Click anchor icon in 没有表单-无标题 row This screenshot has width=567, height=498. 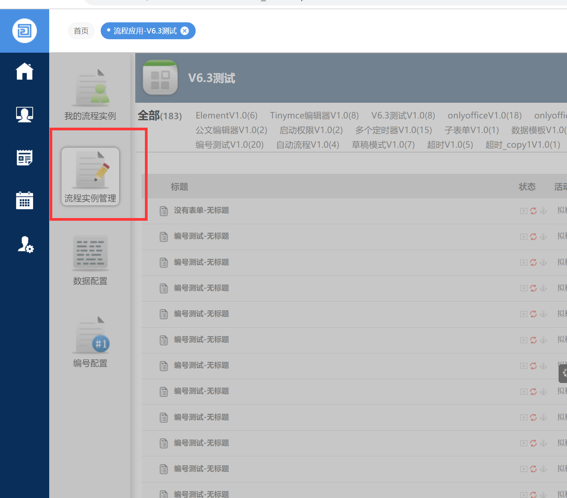point(543,211)
